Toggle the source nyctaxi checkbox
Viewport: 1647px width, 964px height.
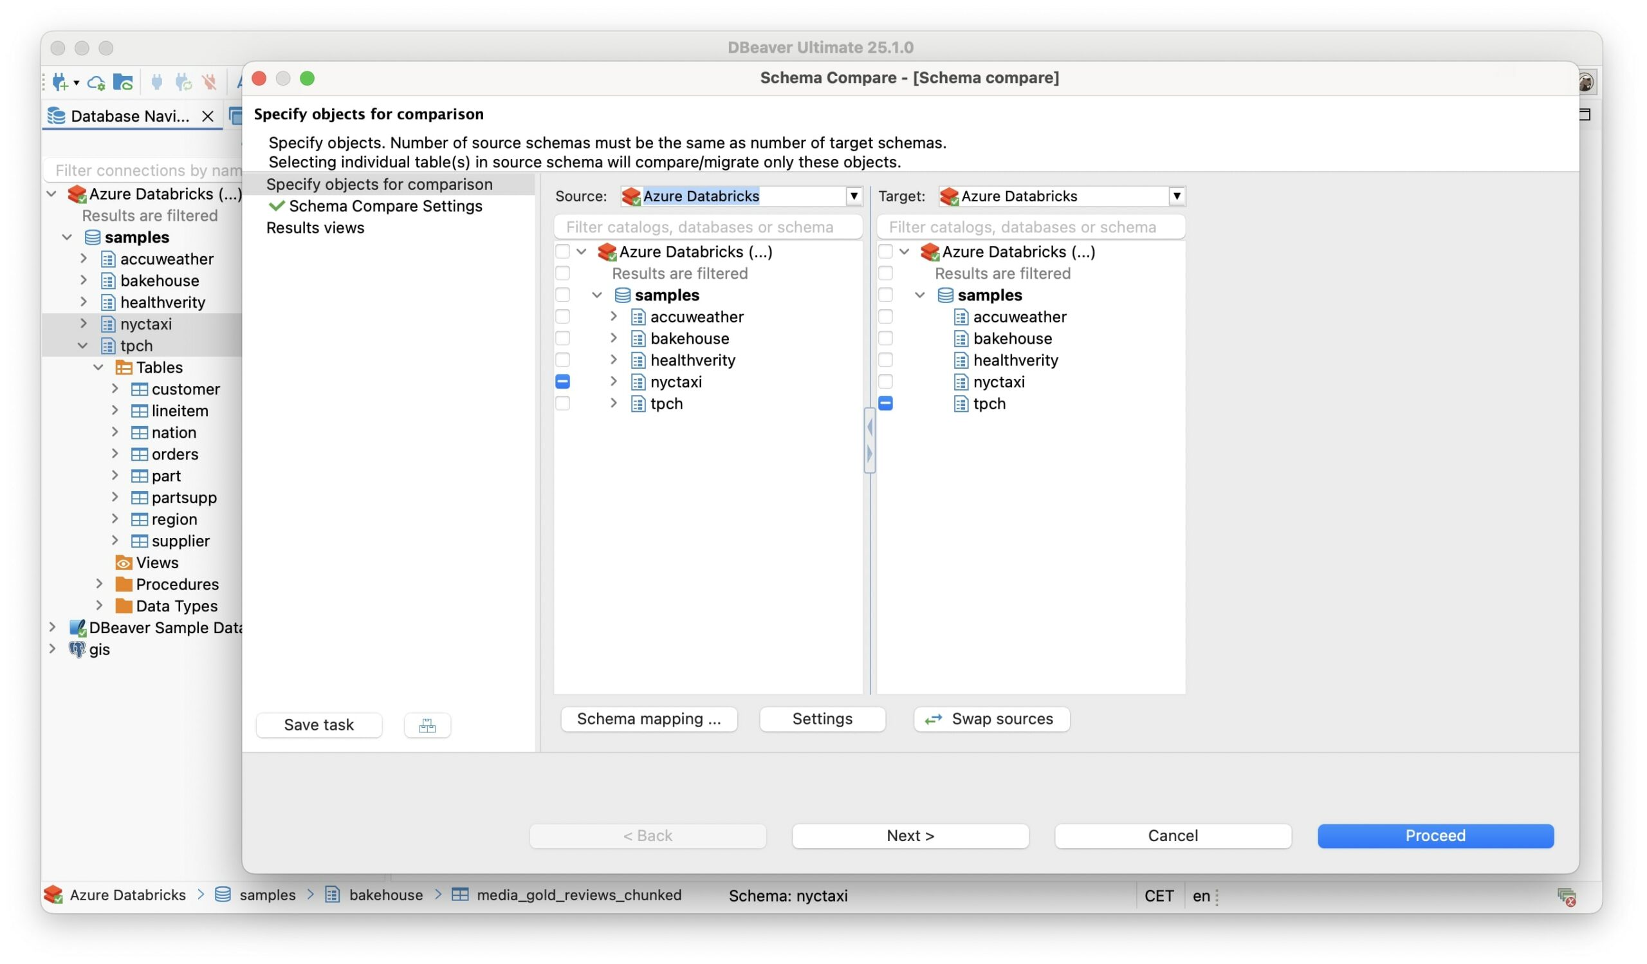pos(563,382)
